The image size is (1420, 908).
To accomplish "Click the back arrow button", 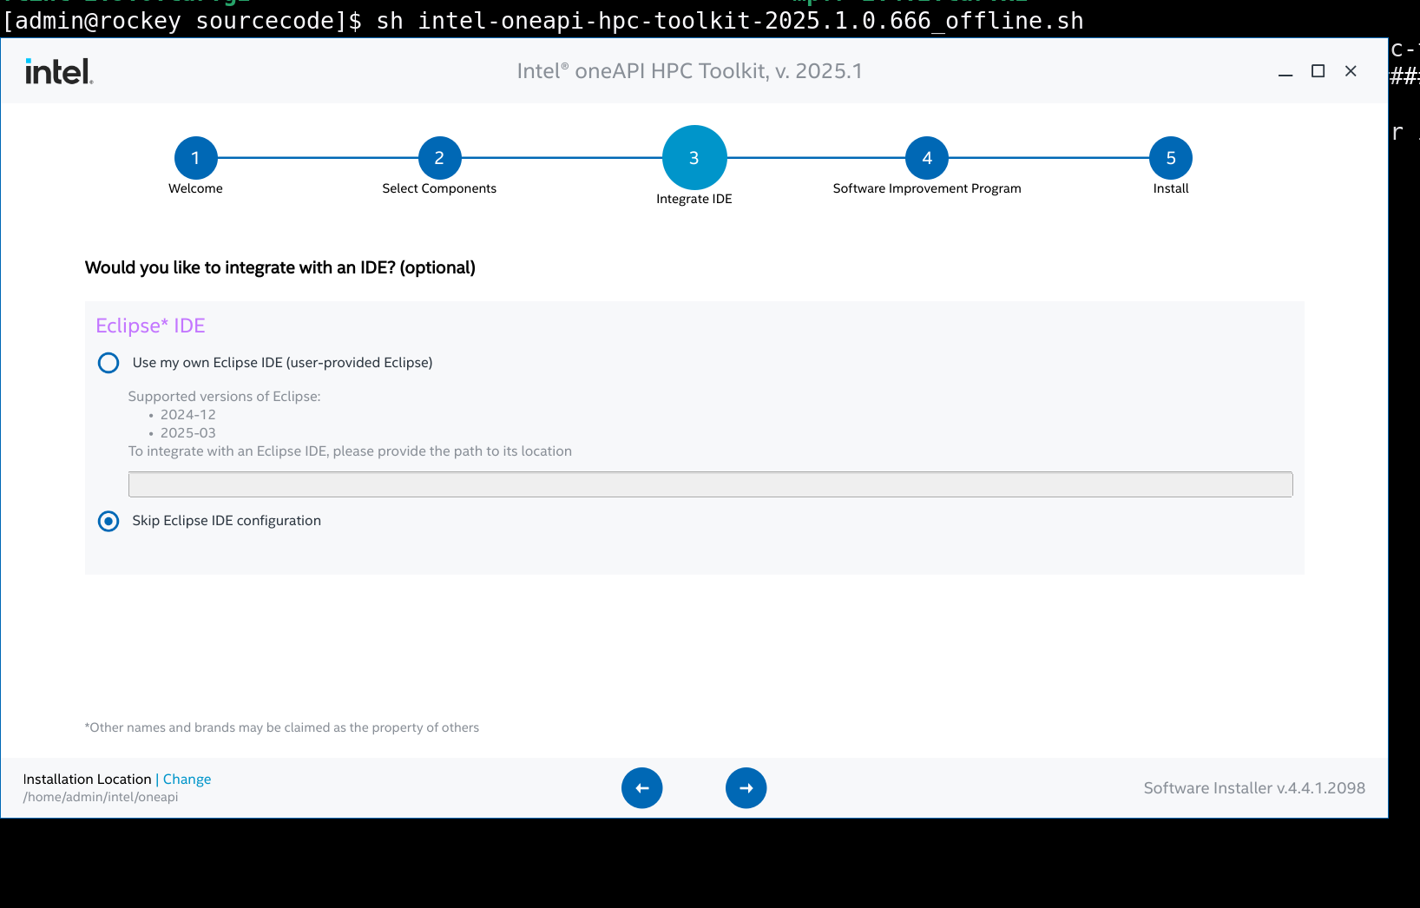I will pos(642,788).
